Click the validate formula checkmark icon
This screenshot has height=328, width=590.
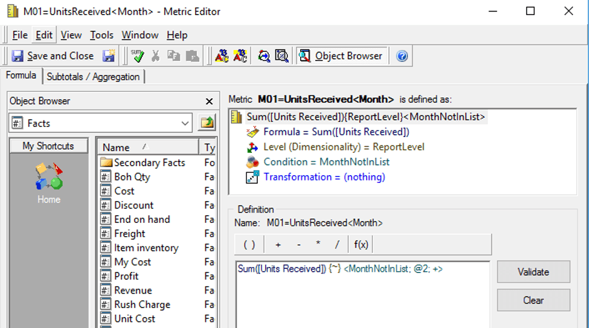pyautogui.click(x=137, y=56)
